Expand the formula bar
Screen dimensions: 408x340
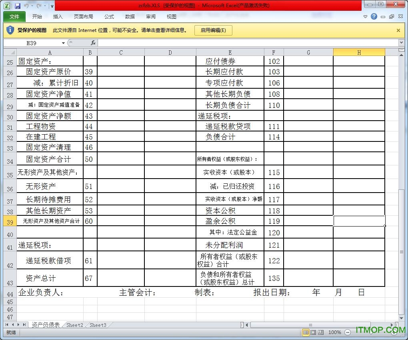tap(401, 43)
